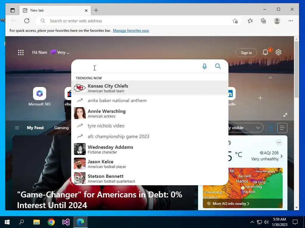Switch feed to list view
The width and height of the screenshot is (305, 228).
[x=282, y=128]
